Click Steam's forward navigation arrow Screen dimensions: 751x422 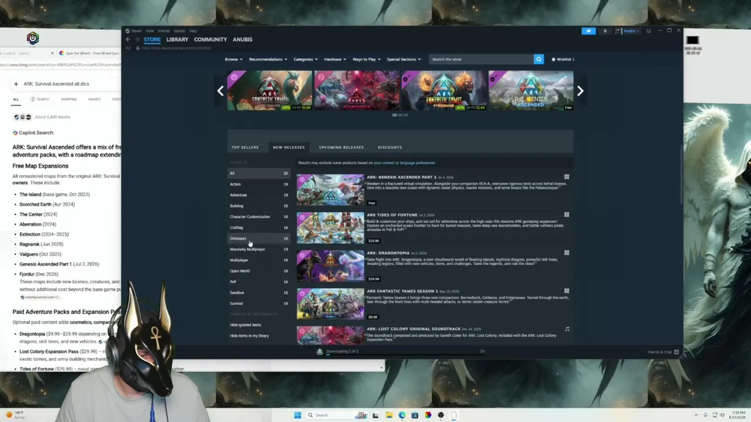coord(137,39)
